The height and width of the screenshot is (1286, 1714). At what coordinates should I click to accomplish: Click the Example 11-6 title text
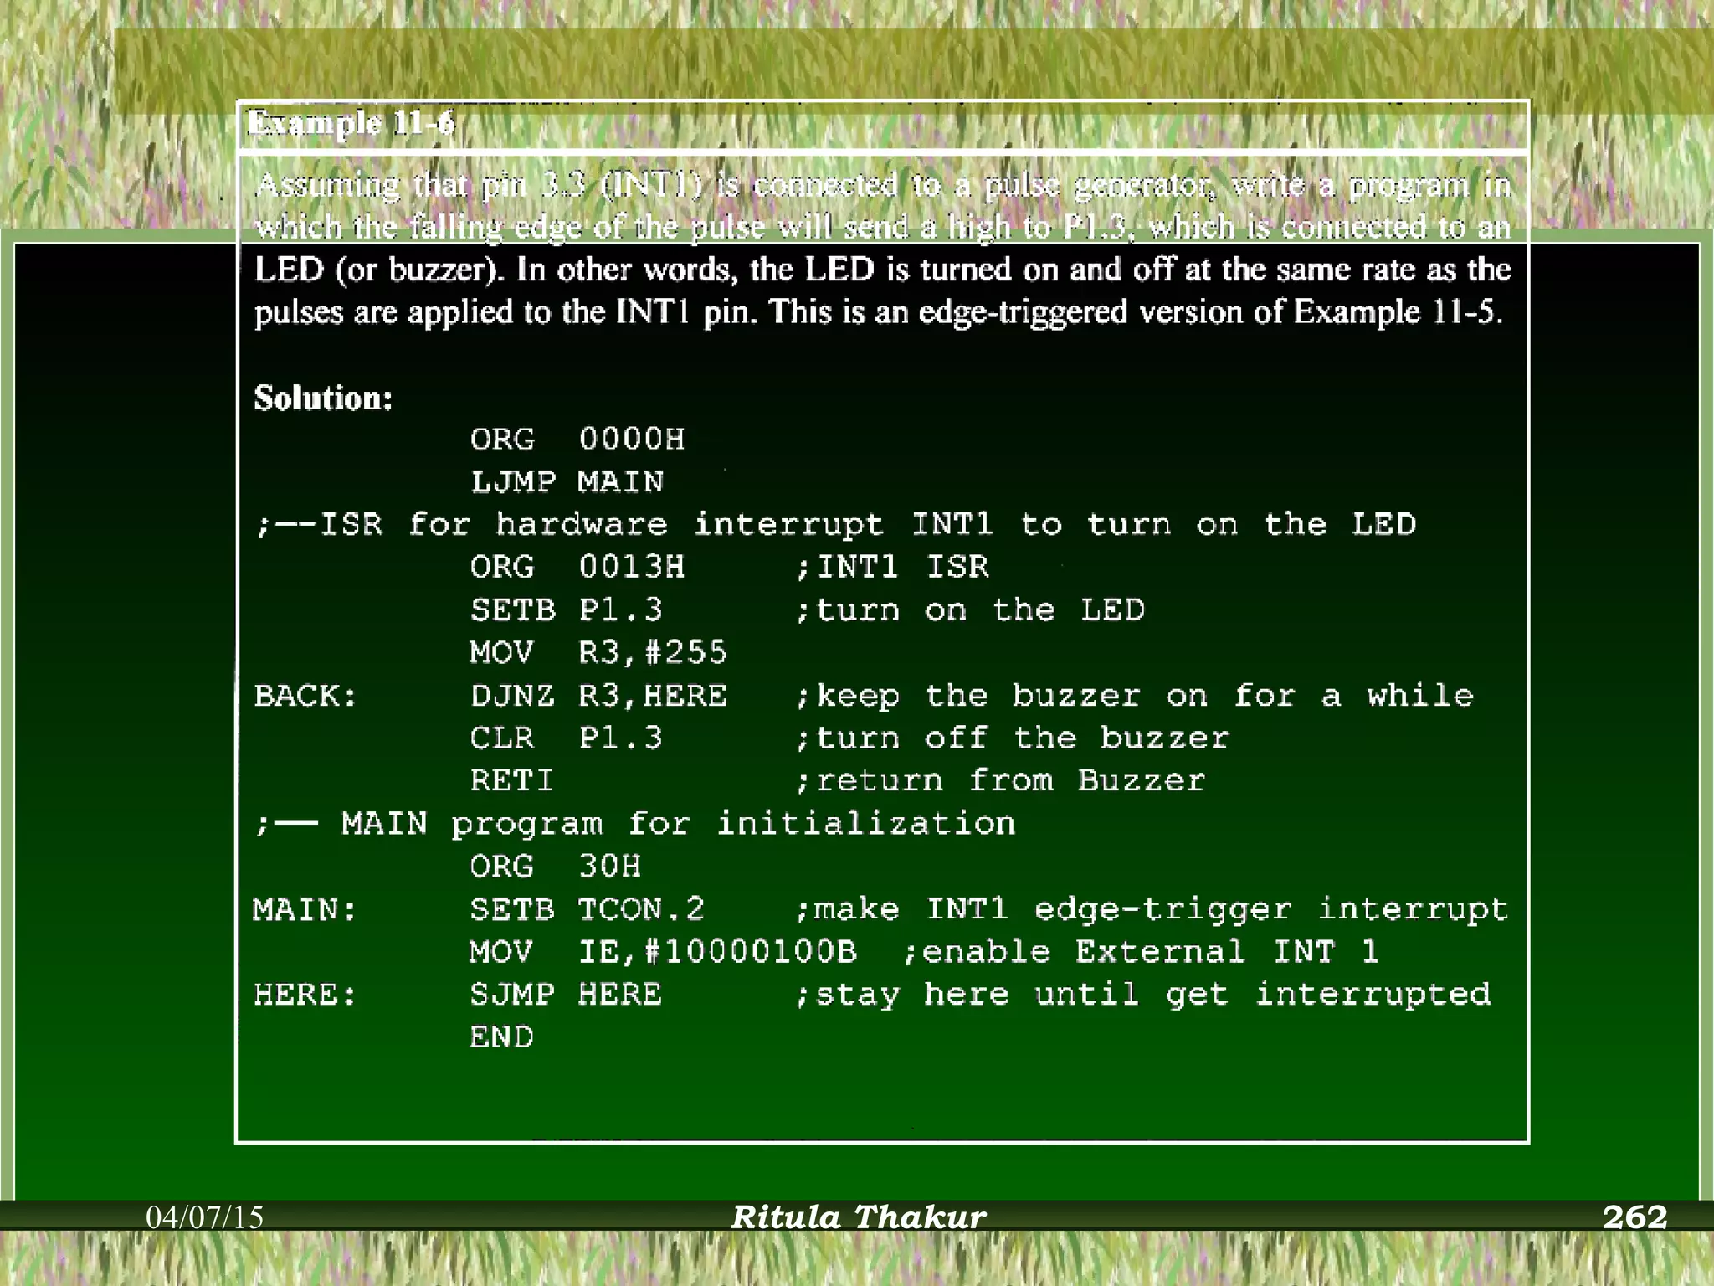pyautogui.click(x=351, y=124)
